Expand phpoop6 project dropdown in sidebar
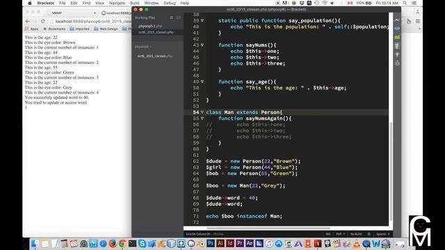Viewport: 445px width, 250px height. (143, 47)
